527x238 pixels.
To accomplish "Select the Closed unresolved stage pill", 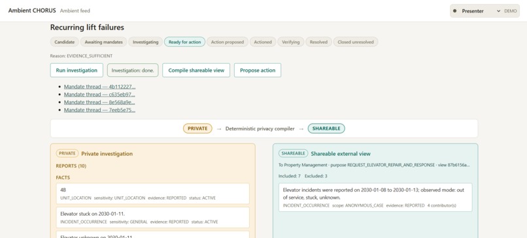I will [356, 42].
